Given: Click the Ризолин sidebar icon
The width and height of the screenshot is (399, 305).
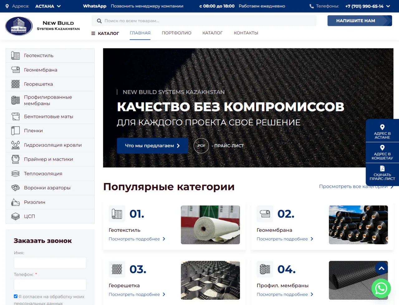Looking at the screenshot, I should point(16,202).
